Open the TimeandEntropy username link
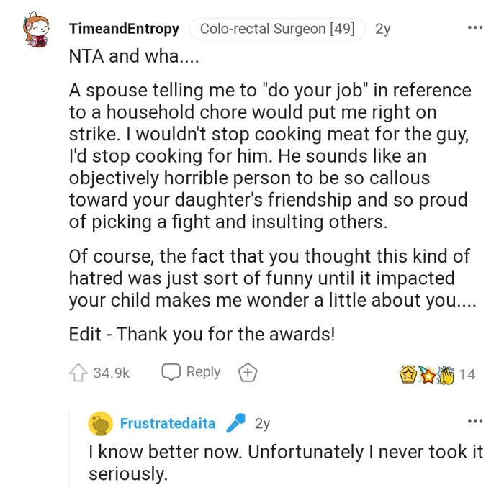Screen dimensions: 504x490 click(124, 29)
